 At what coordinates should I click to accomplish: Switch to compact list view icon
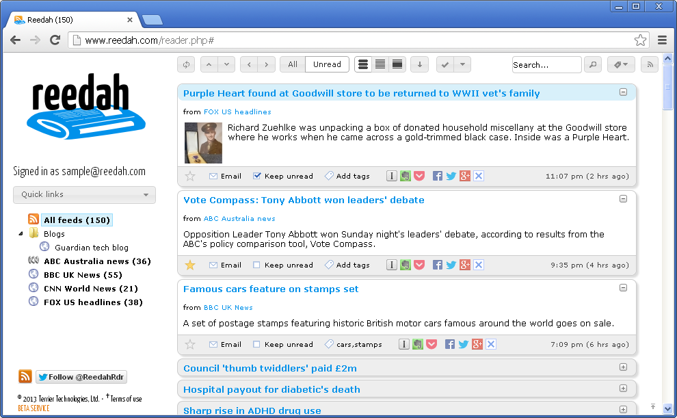380,65
